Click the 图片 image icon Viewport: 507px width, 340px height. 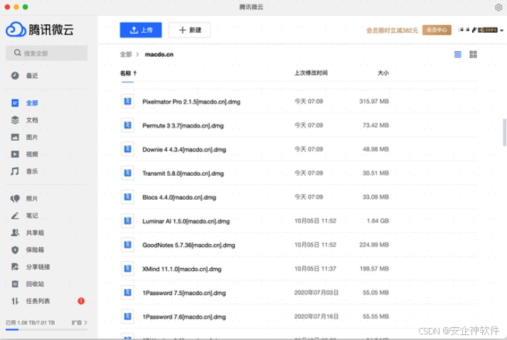15,137
